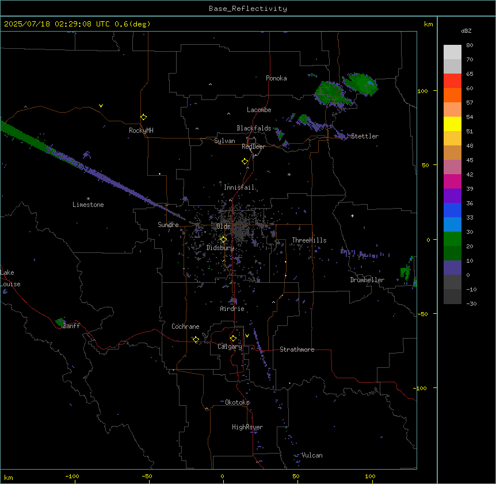
Task: Pick the light grey 70-80 dBZ swatch
Action: [x=452, y=52]
